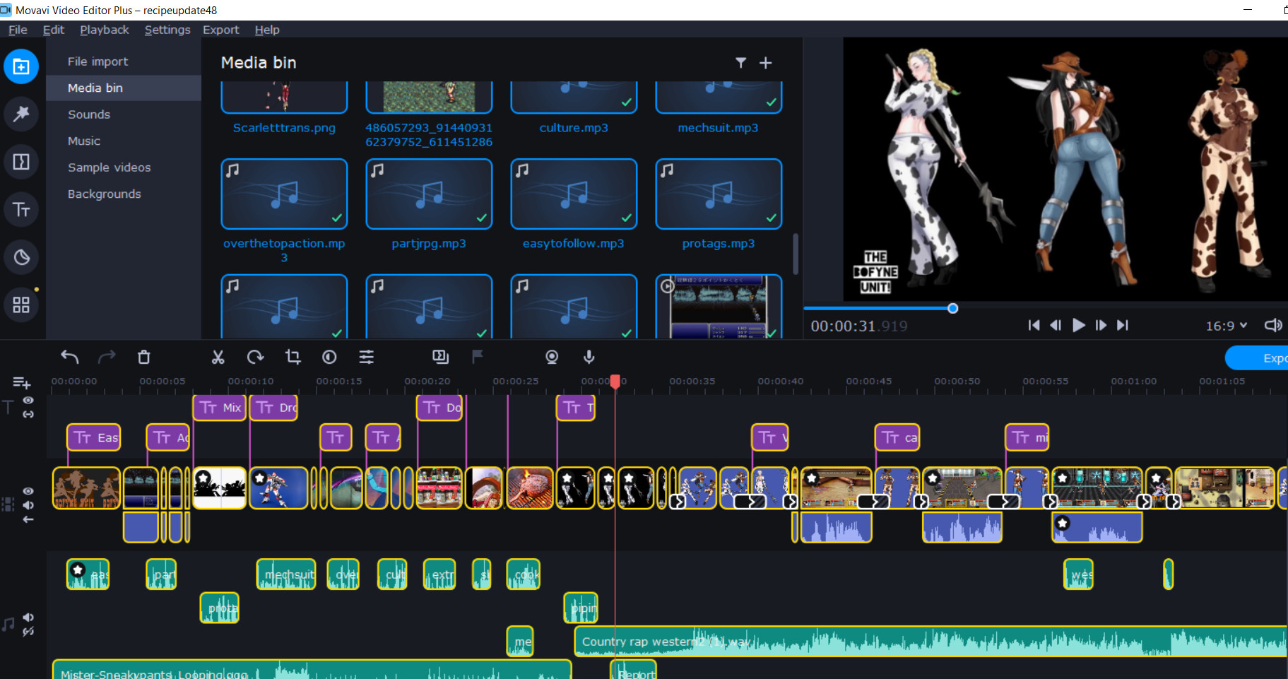1288x679 pixels.
Task: Open Color adjustments tool
Action: click(329, 358)
